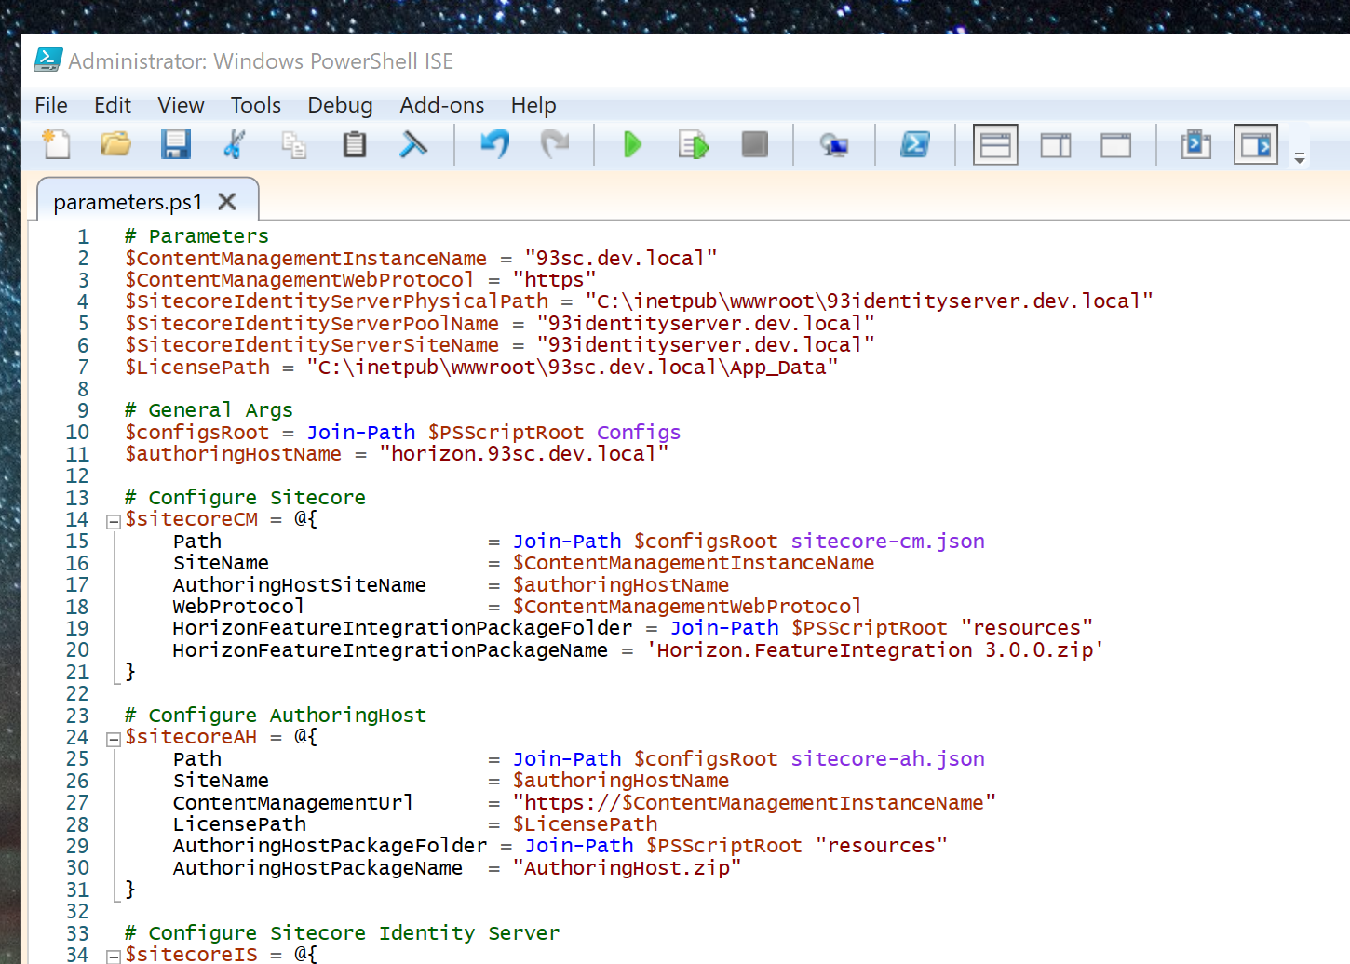1350x964 pixels.
Task: Click "horizon.93sc.dev.local" string
Action: (524, 453)
